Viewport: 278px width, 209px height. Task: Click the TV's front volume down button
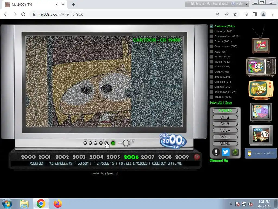(x=90, y=143)
